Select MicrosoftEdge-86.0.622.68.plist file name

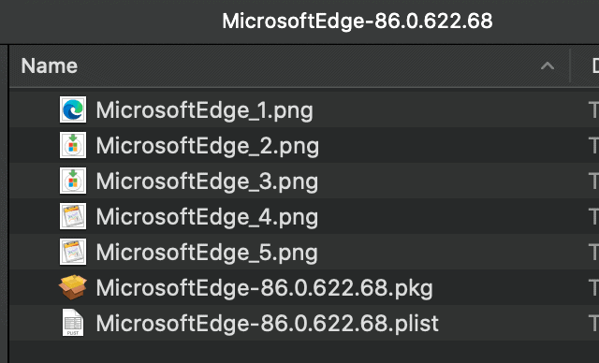267,324
